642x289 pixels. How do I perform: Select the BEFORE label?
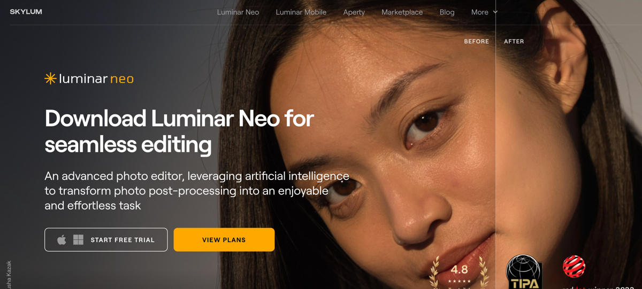[x=477, y=41]
